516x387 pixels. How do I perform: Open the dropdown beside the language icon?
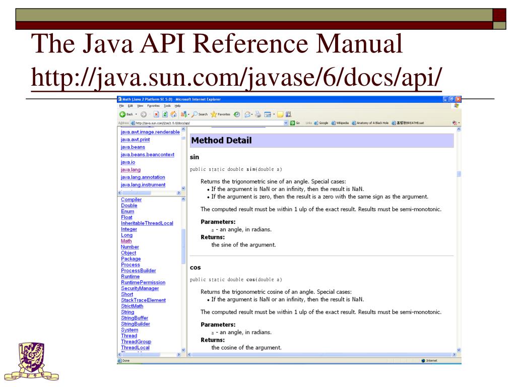point(188,114)
